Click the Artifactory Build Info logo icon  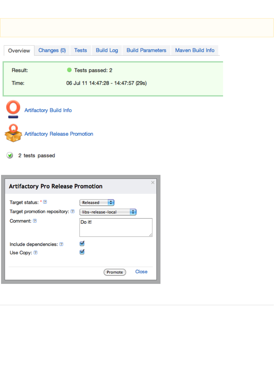pos(13,109)
